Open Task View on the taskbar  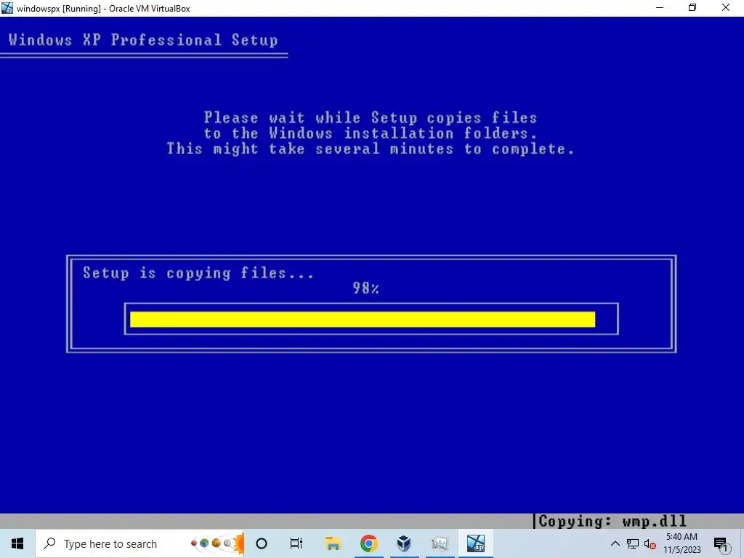tap(296, 543)
